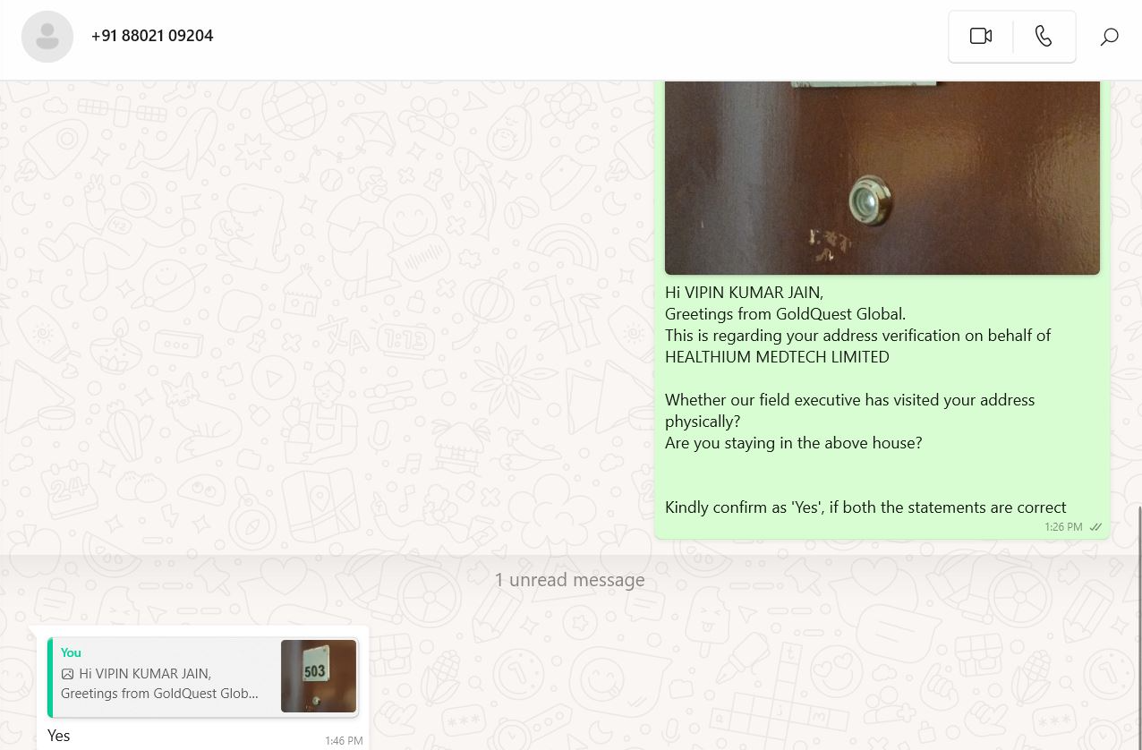Click the double check read receipt marks

(1095, 527)
